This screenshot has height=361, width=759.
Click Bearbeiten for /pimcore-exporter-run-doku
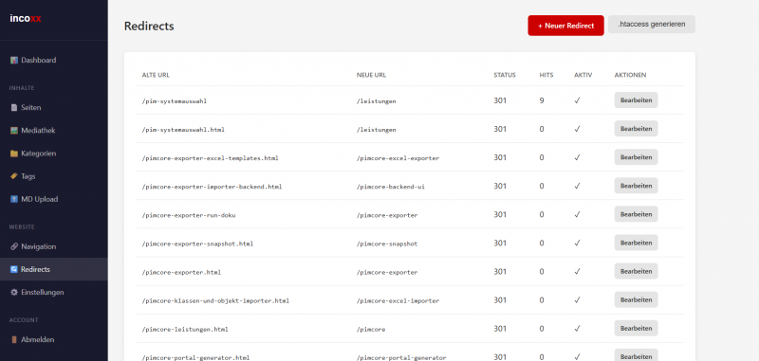[636, 214]
